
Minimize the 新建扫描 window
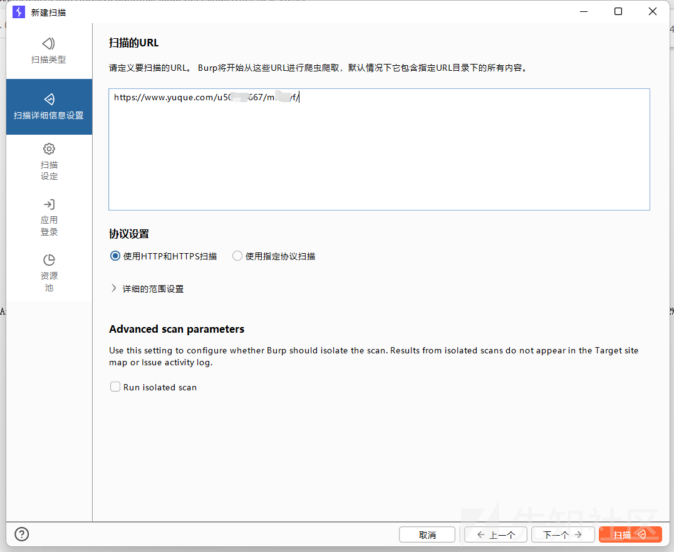(x=584, y=12)
